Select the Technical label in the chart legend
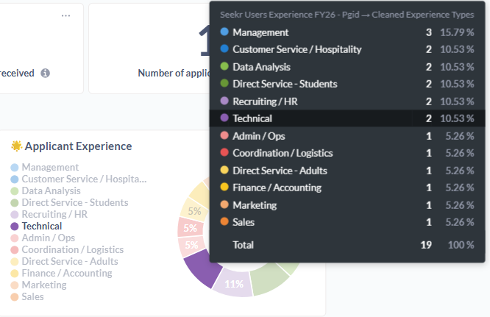Screen dimensions: 490x317 coord(43,227)
